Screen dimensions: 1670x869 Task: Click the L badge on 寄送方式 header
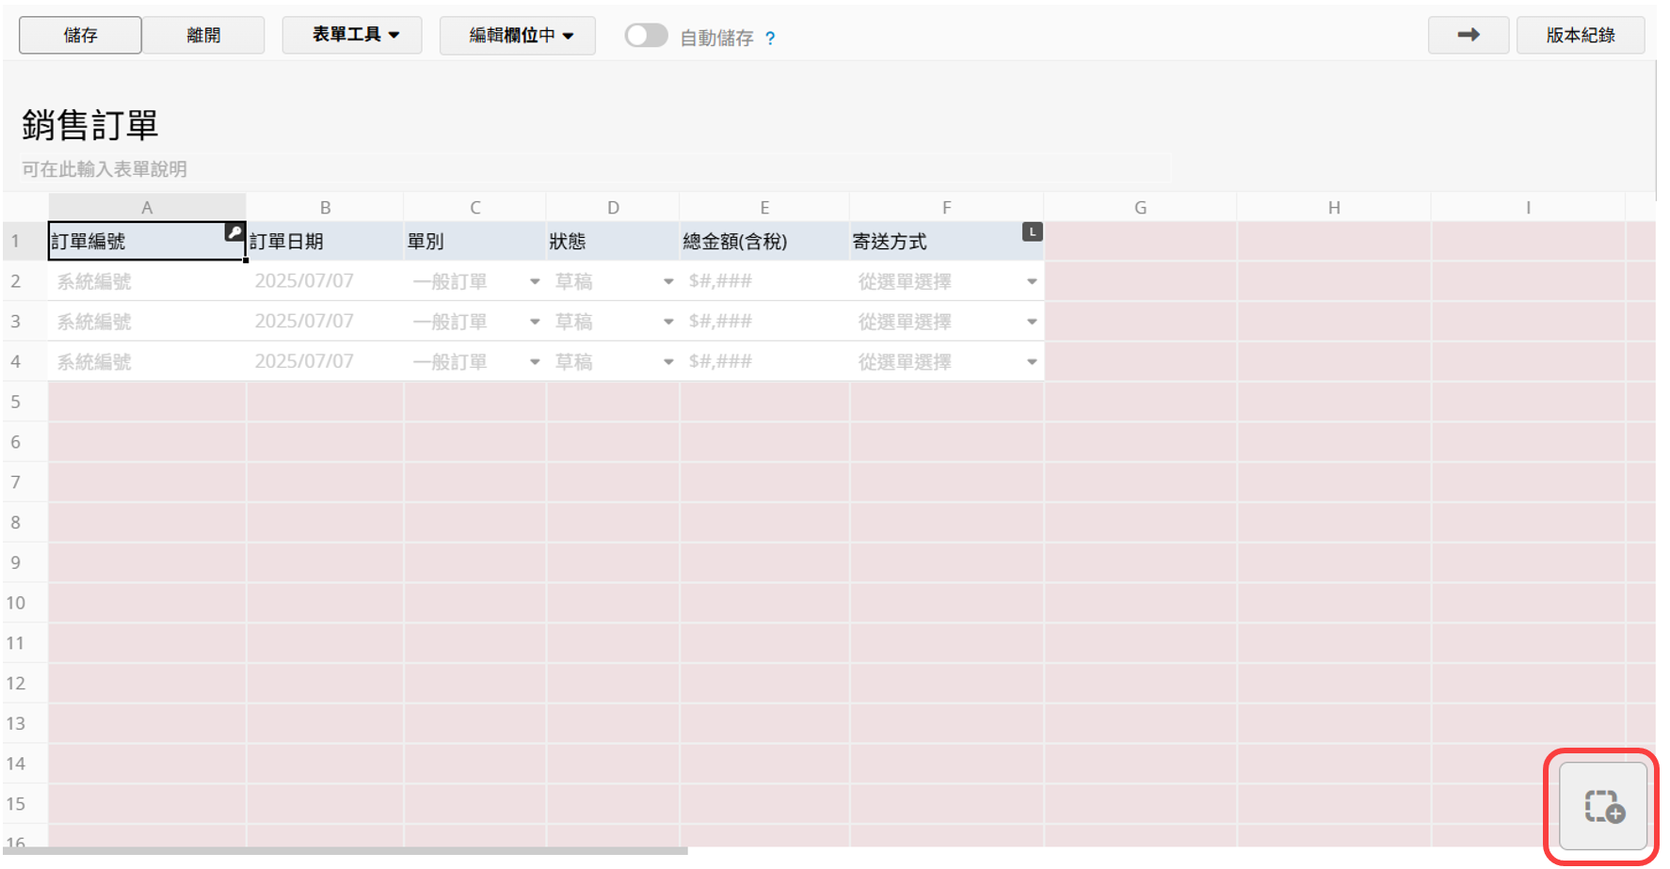click(x=1032, y=231)
